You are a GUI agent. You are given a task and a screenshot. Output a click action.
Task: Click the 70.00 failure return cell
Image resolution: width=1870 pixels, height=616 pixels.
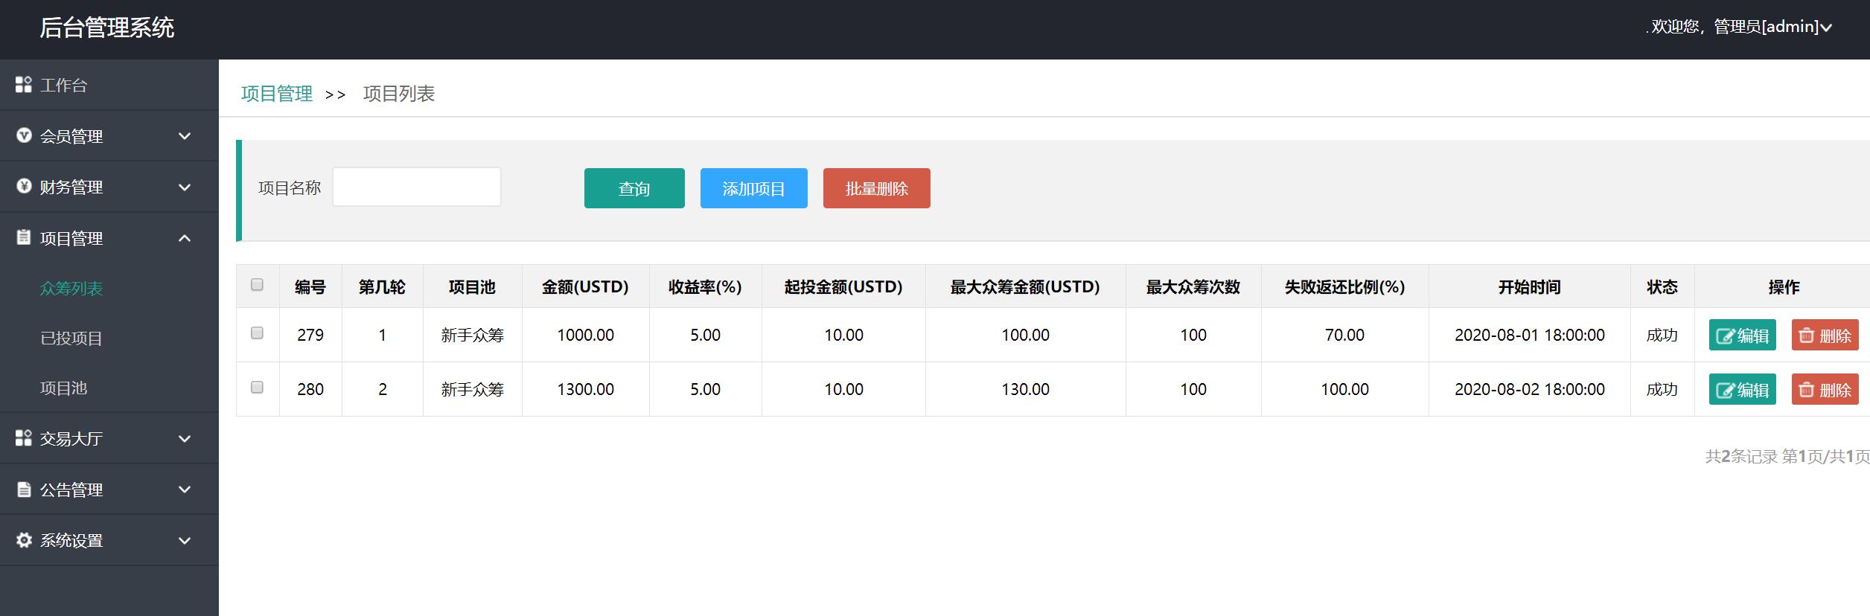click(x=1345, y=336)
